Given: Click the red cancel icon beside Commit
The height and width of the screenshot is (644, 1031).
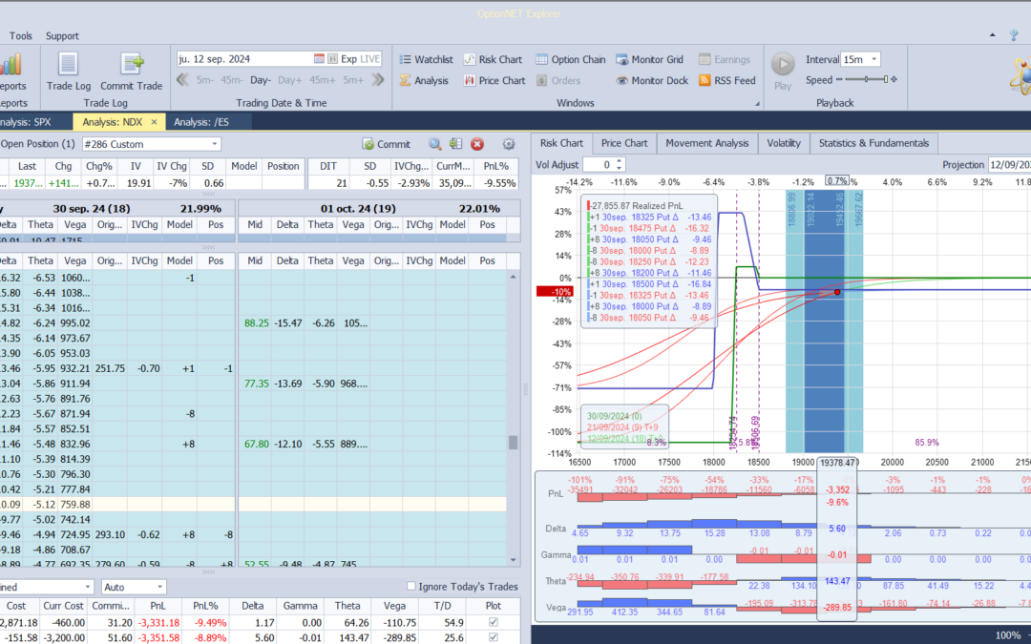Looking at the screenshot, I should point(477,144).
